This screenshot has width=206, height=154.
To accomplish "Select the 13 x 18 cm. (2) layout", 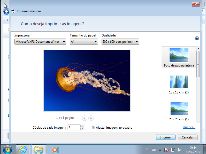I will tap(179, 84).
